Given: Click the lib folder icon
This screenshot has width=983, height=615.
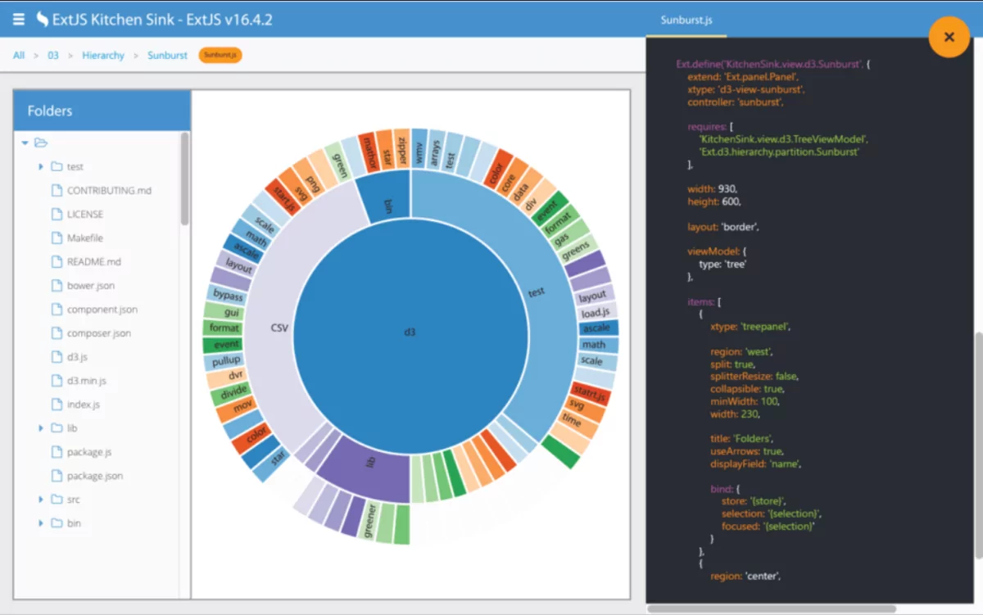Looking at the screenshot, I should tap(57, 427).
